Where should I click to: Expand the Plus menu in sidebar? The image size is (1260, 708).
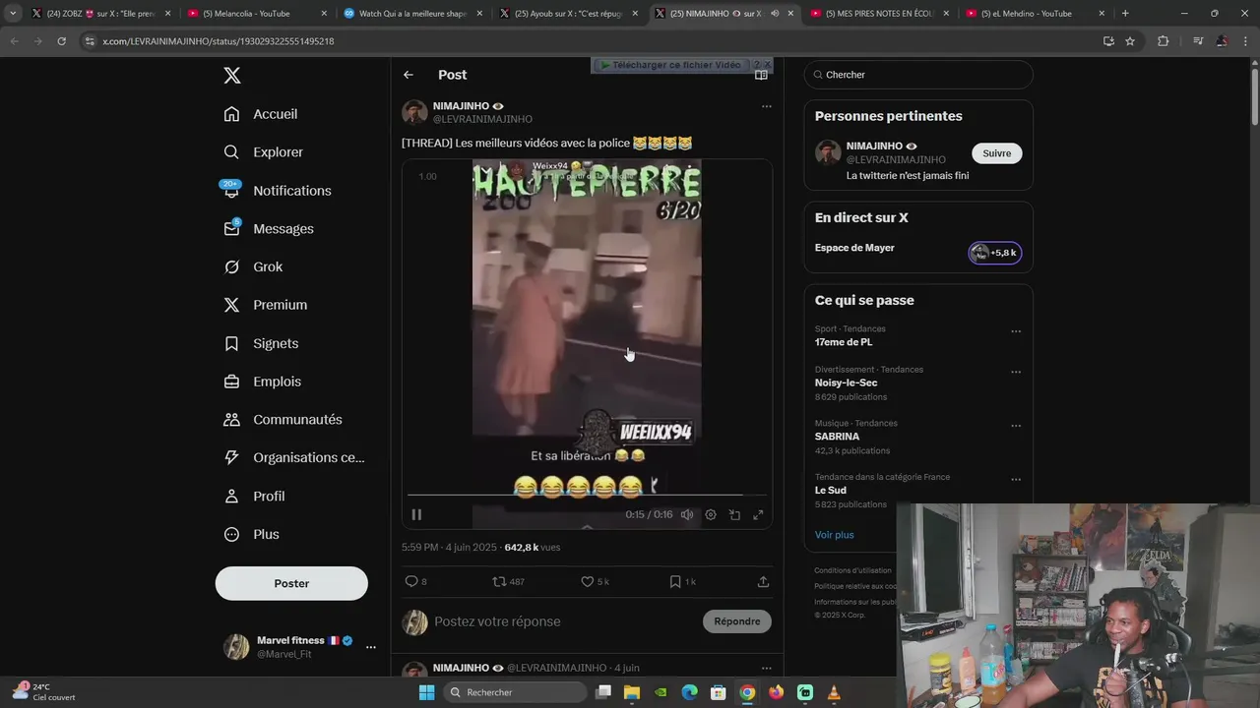pyautogui.click(x=251, y=535)
